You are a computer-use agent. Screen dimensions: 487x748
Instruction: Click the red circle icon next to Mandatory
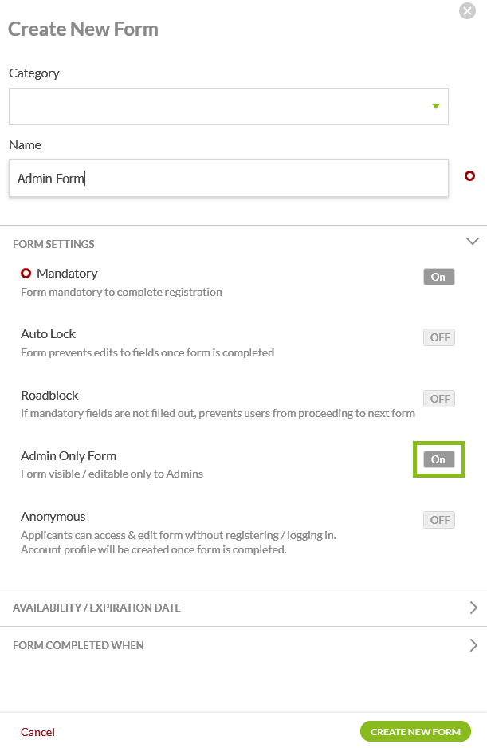(26, 273)
